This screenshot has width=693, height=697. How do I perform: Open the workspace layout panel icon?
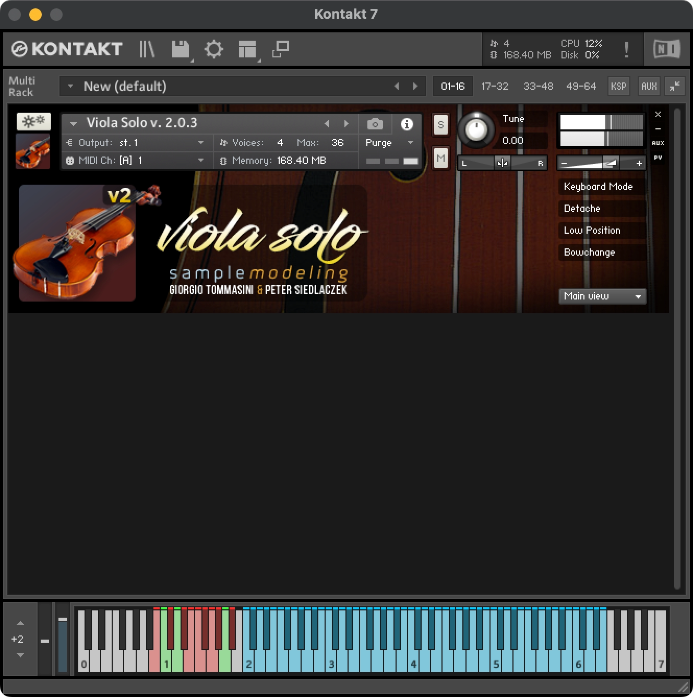pyautogui.click(x=247, y=49)
